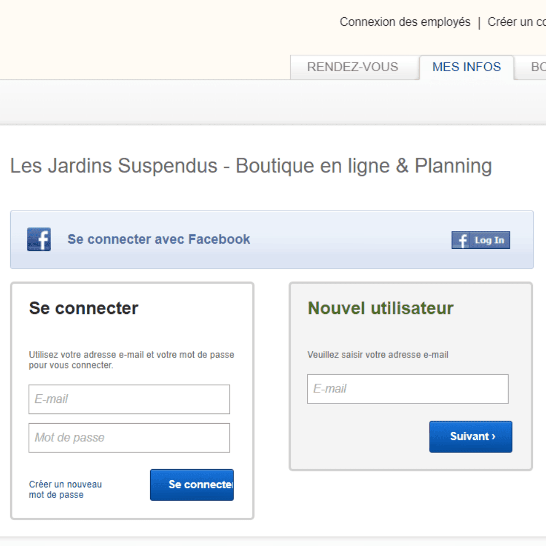Click the Veuillez saisir votre adresse e-mail text
The height and width of the screenshot is (546, 546).
click(x=378, y=355)
